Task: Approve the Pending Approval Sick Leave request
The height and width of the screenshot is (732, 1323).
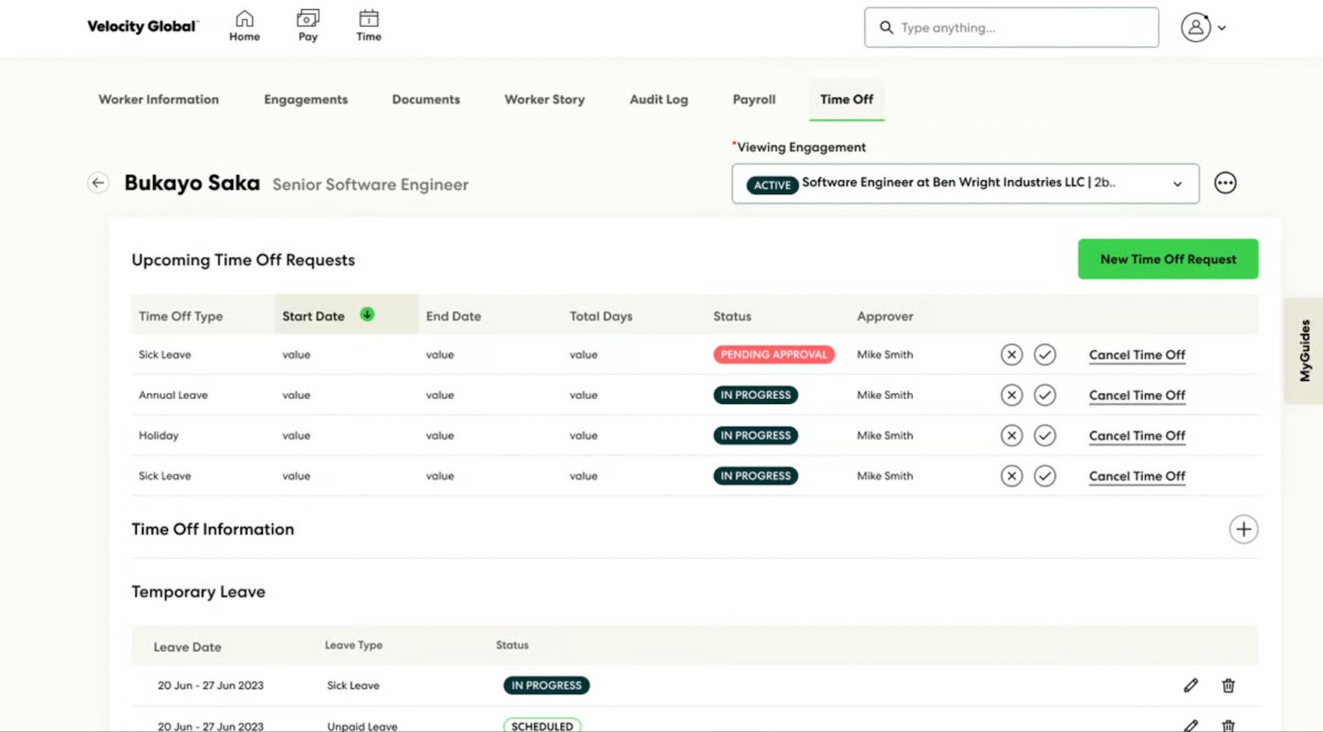Action: pos(1045,354)
